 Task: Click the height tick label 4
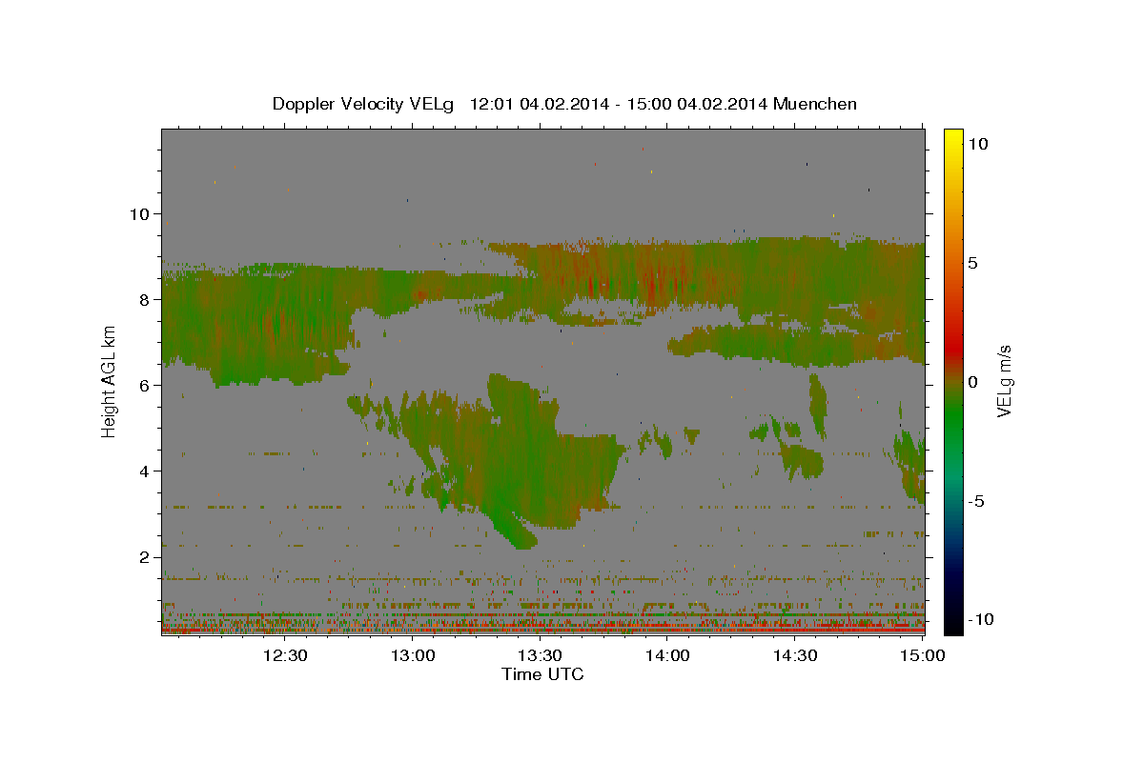click(x=144, y=471)
